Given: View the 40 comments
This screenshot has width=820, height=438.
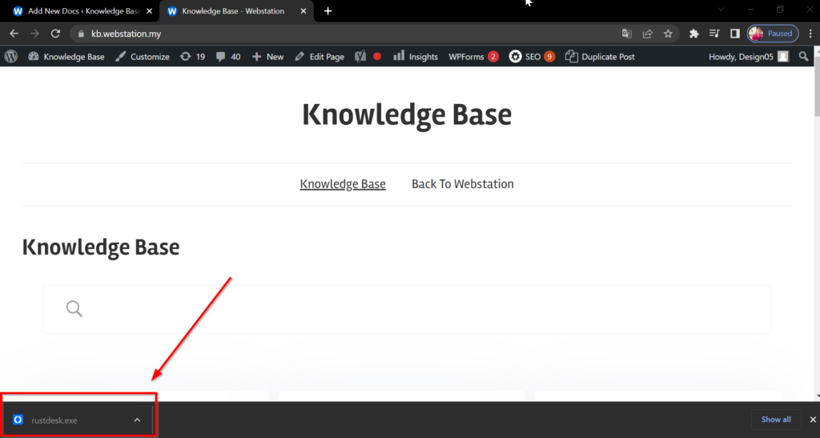Looking at the screenshot, I should (228, 56).
